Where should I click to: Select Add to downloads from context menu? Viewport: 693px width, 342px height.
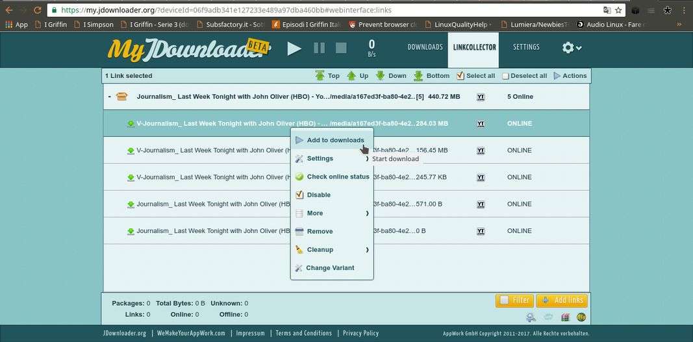[334, 140]
